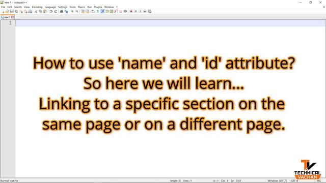
Task: Click 'Sel : 0 | 0' in status bar
Action: click(x=236, y=181)
